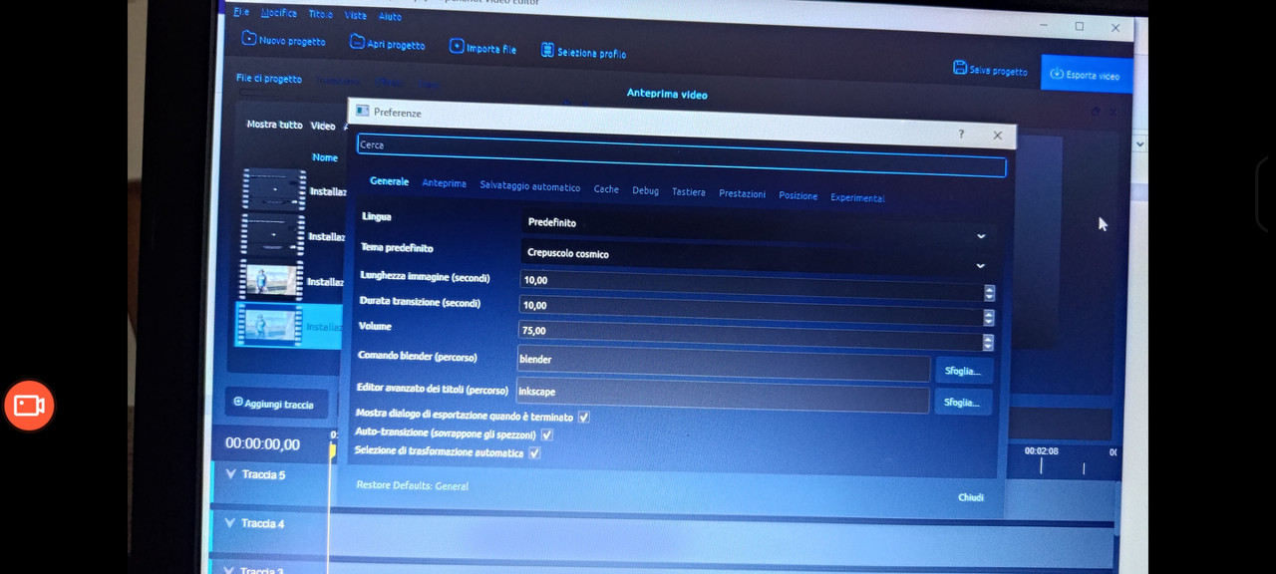Click the Aggiungi traccia button
Screen dimensions: 1276x574
tap(275, 404)
